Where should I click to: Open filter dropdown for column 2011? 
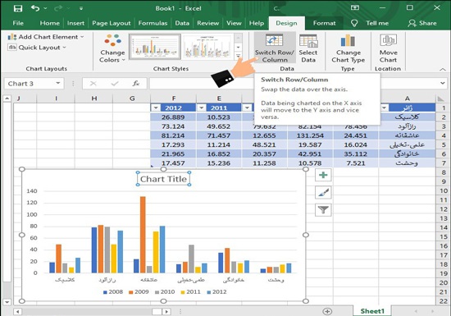pyautogui.click(x=202, y=108)
